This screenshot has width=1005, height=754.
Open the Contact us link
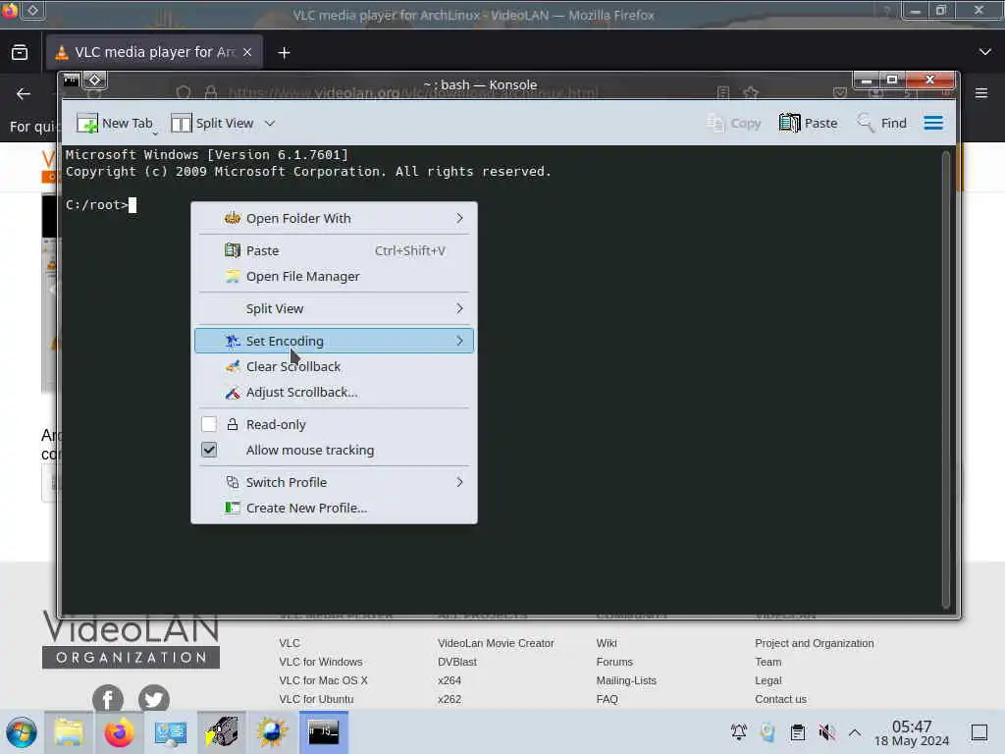click(780, 699)
